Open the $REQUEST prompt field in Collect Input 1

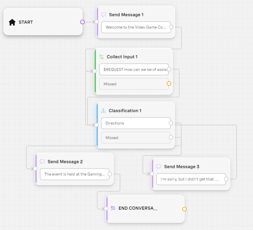click(134, 69)
